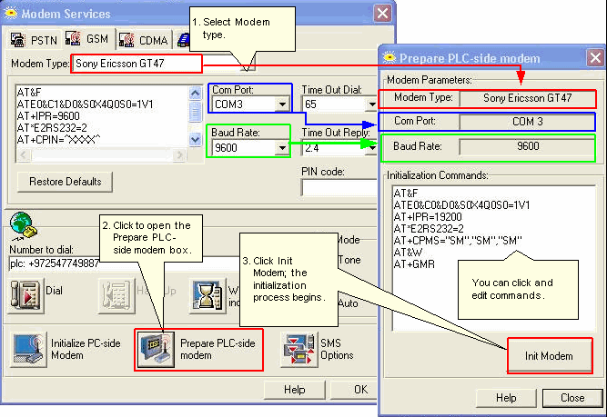Click the Init Modem button
Viewport: 607px width, 417px height.
(550, 356)
